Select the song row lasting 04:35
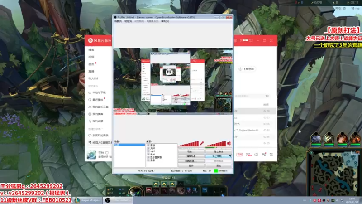 (x=255, y=143)
